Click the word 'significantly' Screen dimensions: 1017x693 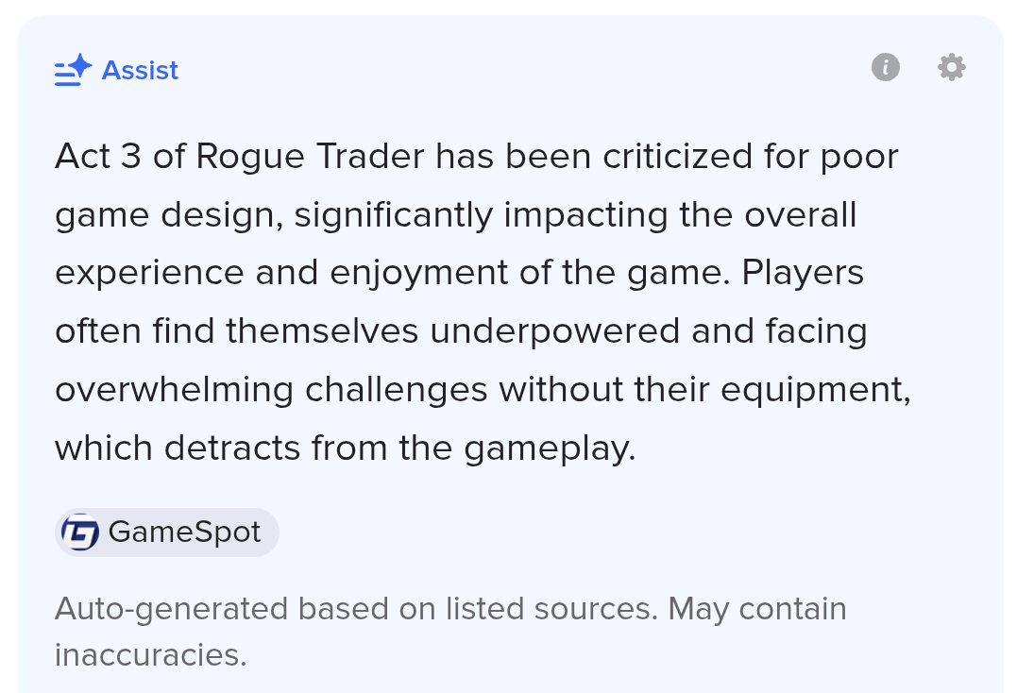(x=394, y=216)
